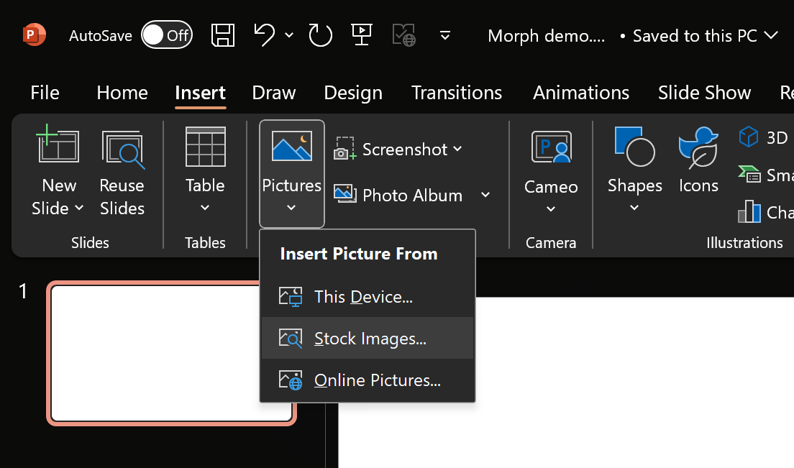Click the PowerPoint app logo
794x468 pixels.
coord(34,35)
